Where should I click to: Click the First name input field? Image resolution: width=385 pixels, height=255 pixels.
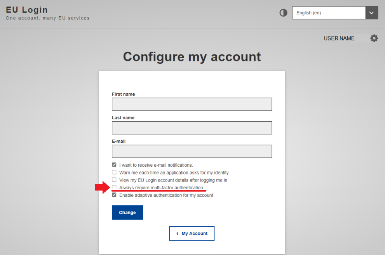tap(192, 104)
